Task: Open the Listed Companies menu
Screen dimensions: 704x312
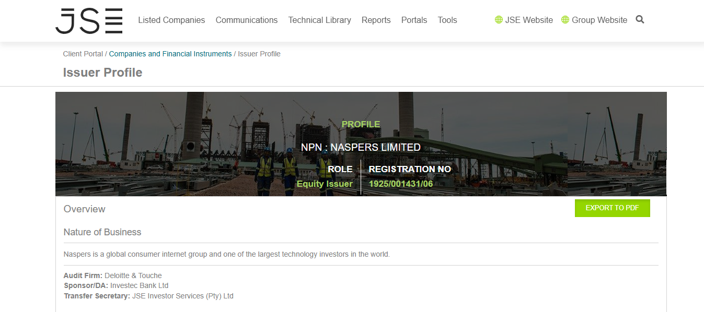Action: click(x=171, y=20)
